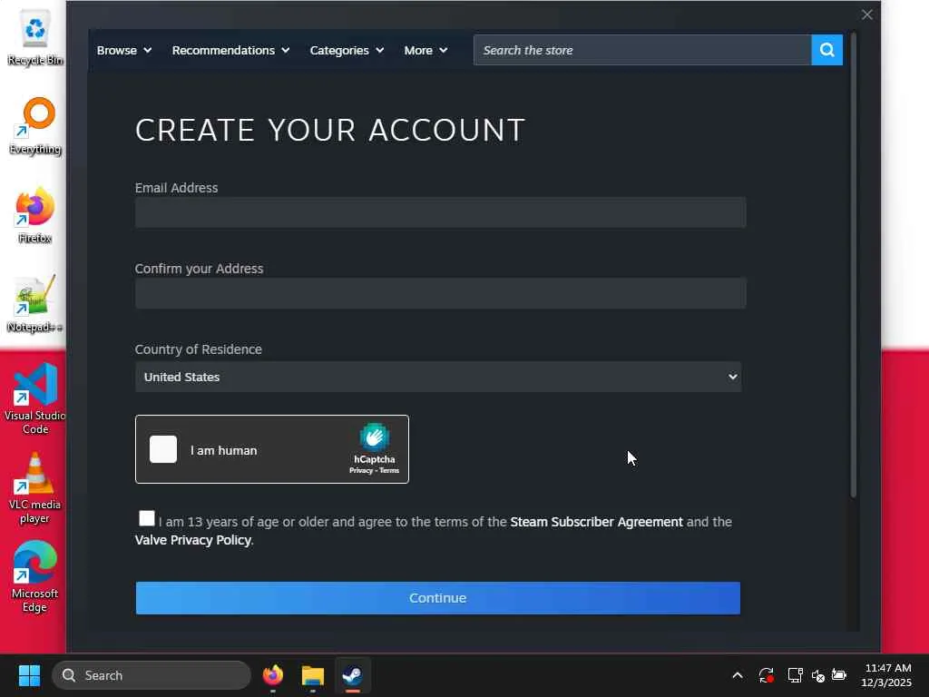Select the Notepad++ desktop shortcut
929x697 pixels.
pyautogui.click(x=35, y=303)
